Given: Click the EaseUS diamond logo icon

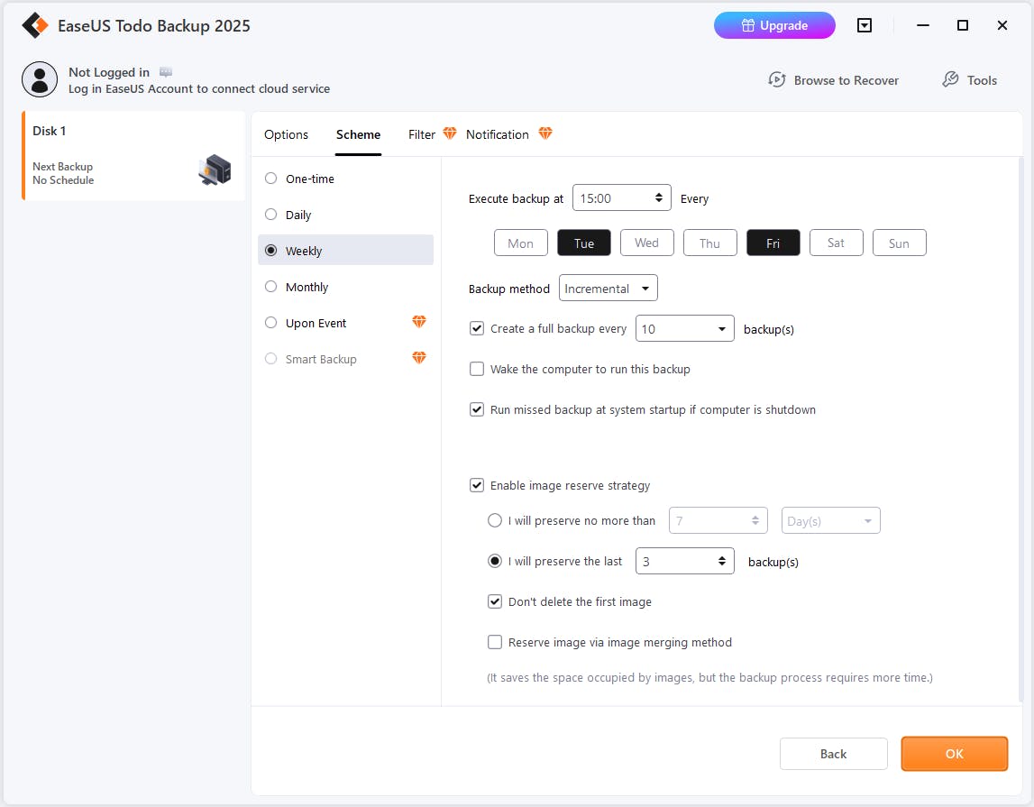Looking at the screenshot, I should [35, 26].
